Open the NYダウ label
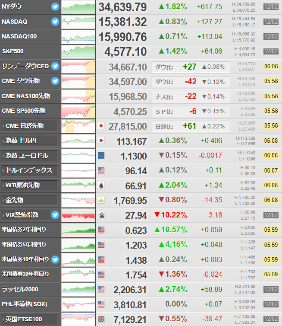Screen dimensions: 282x326 pos(12,7)
